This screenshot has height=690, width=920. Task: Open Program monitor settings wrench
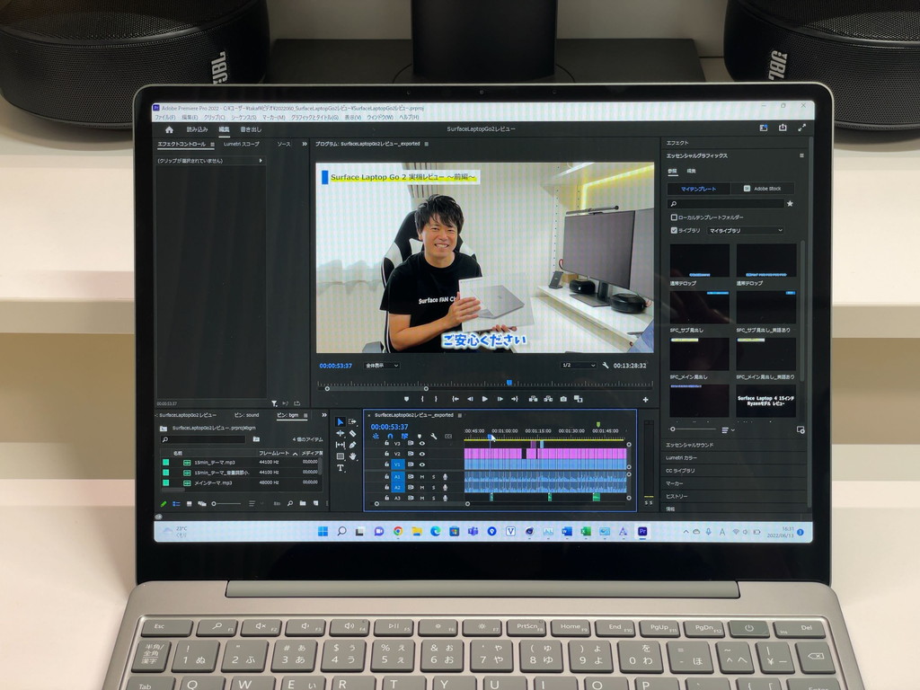[606, 365]
